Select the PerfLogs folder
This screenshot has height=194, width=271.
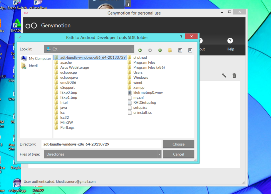(65, 128)
